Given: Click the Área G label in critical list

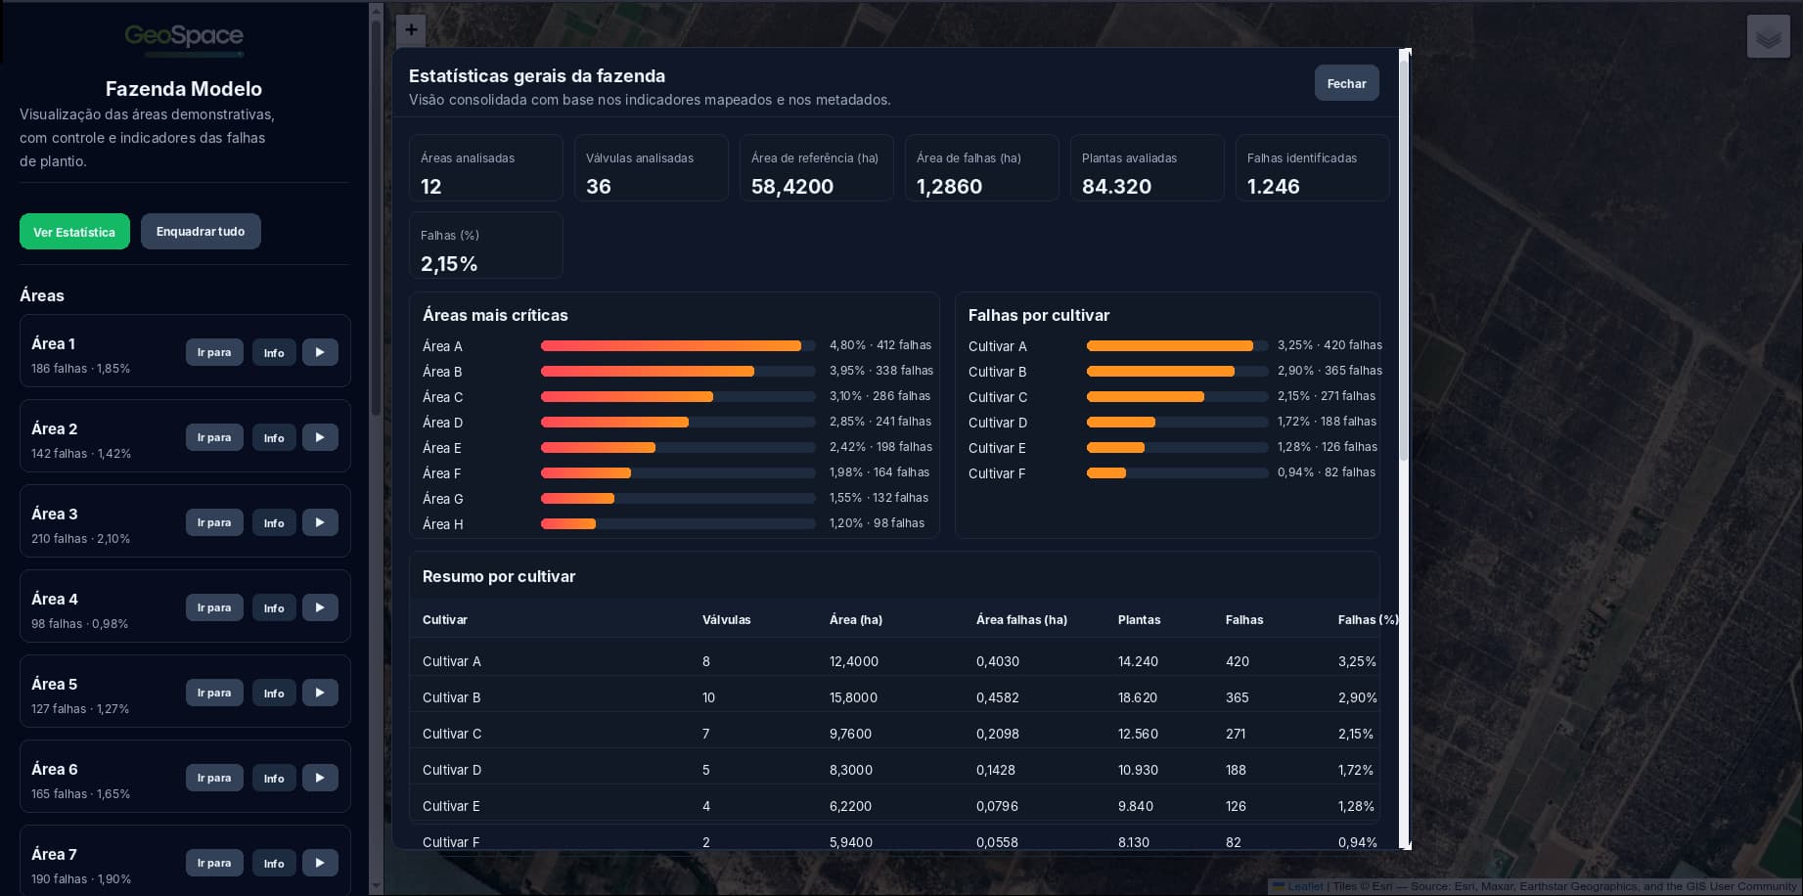Looking at the screenshot, I should (443, 499).
